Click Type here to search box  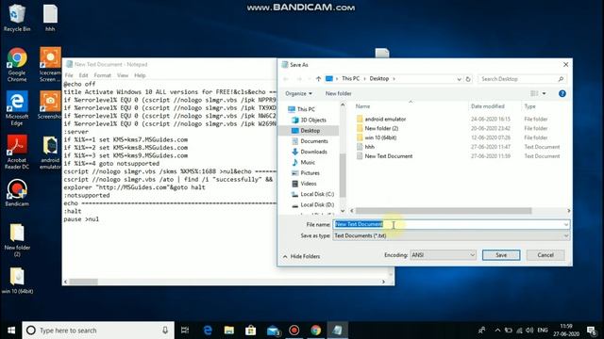click(98, 331)
